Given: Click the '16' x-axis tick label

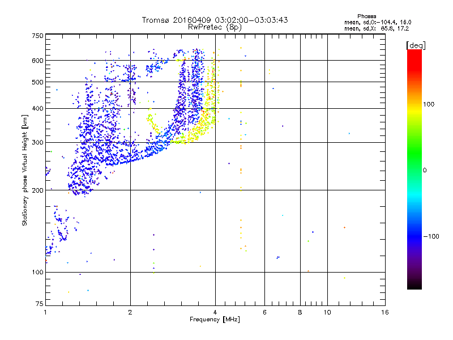Looking at the screenshot, I should point(385,312).
